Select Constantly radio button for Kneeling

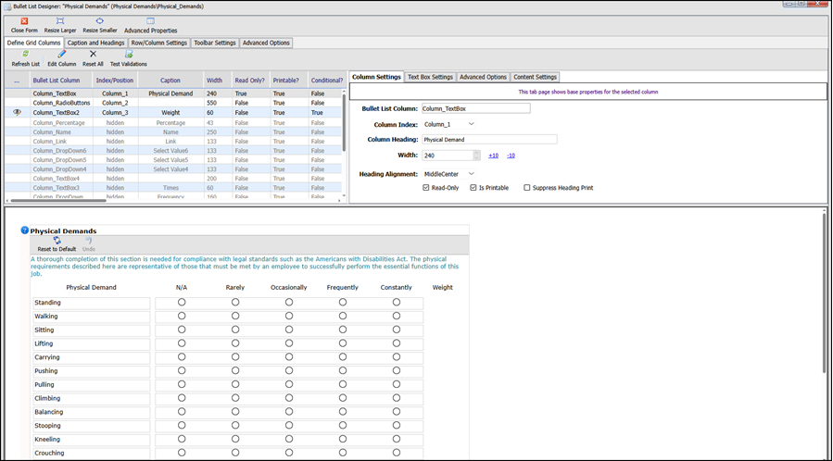pos(397,440)
